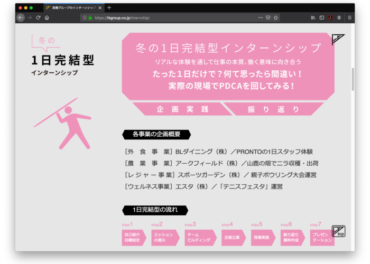Click the green padlock site security icon
This screenshot has width=370, height=264.
pyautogui.click(x=90, y=17)
